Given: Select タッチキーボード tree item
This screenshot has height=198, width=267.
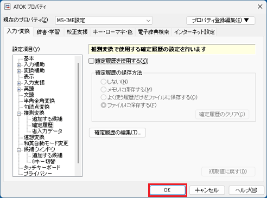Looking at the screenshot, I should tap(42, 168).
